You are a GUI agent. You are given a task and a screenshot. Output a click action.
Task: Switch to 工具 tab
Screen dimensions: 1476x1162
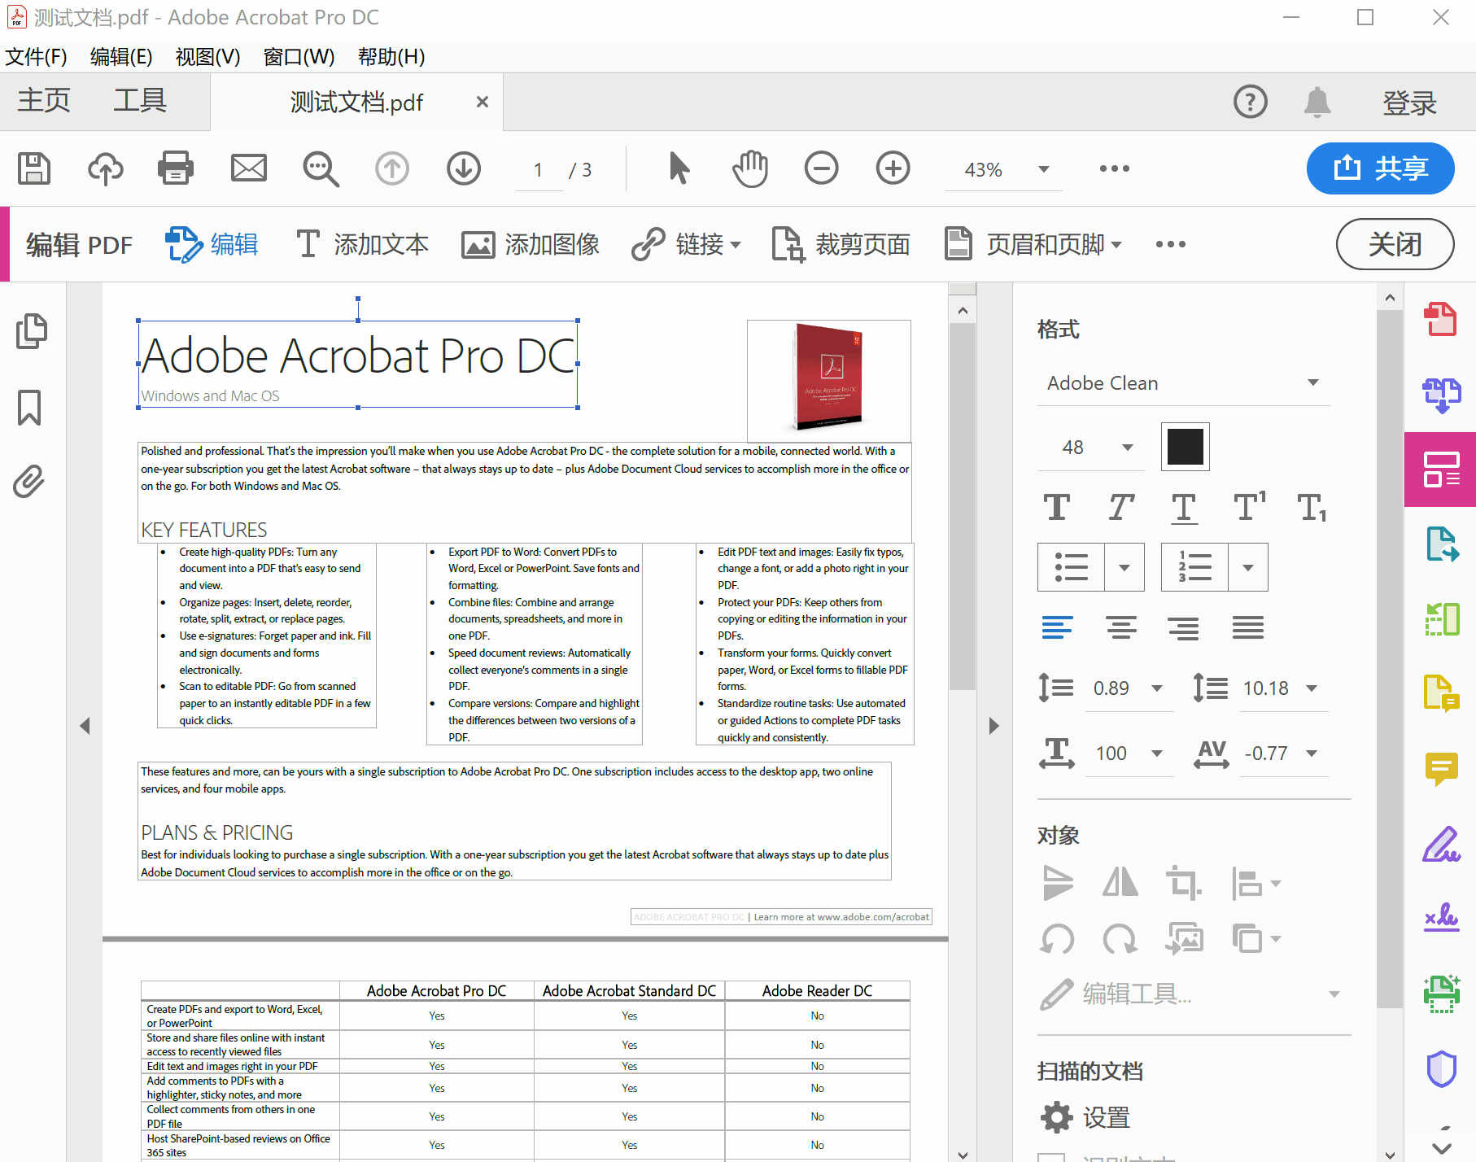point(140,101)
